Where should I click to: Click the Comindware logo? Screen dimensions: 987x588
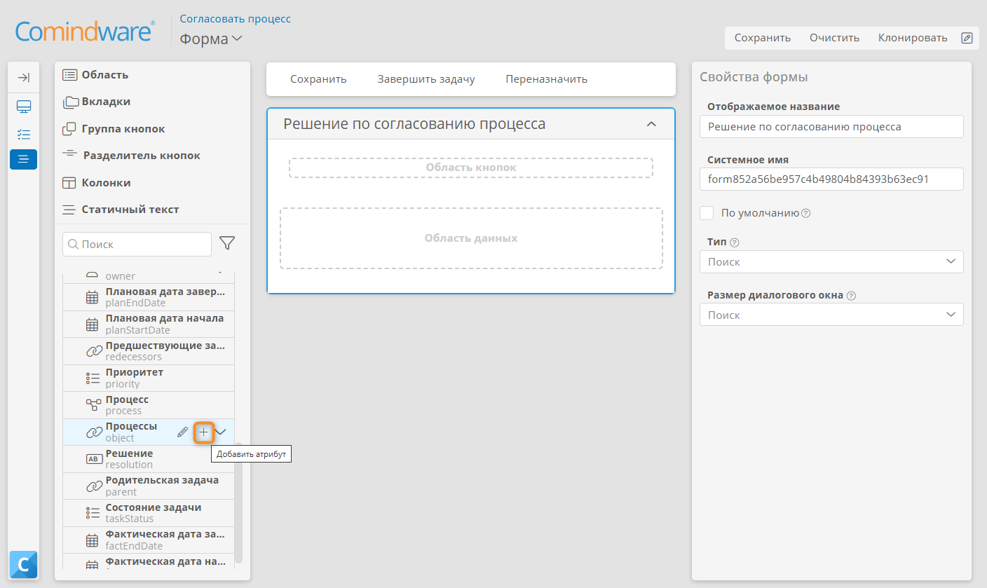pyautogui.click(x=85, y=32)
